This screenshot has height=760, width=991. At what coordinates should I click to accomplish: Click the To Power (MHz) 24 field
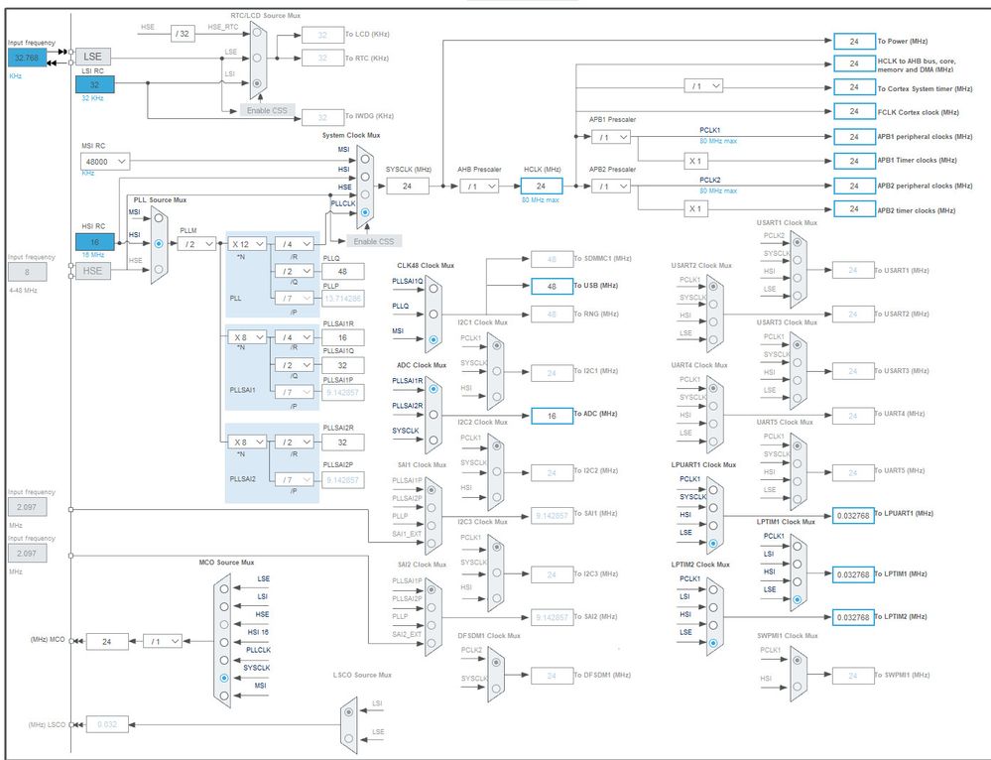click(854, 41)
